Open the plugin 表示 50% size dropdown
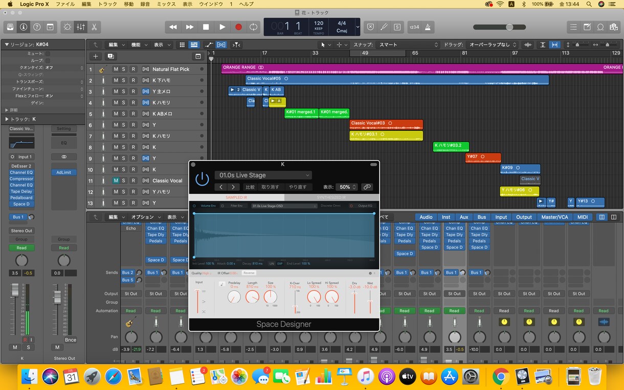This screenshot has height=390, width=624. tap(347, 187)
